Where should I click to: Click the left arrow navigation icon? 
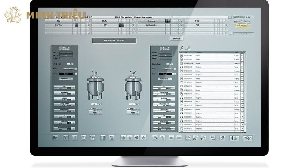pos(123,138)
